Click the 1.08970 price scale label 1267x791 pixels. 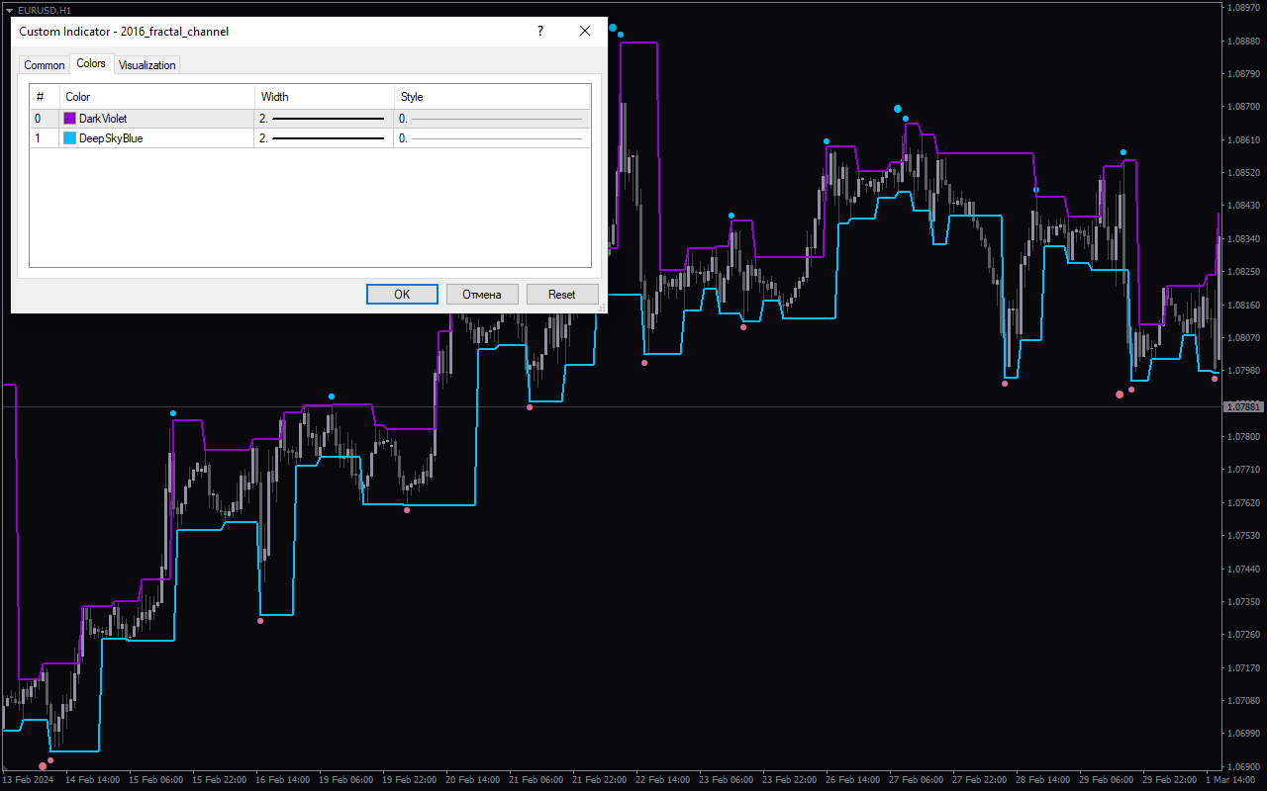tap(1244, 8)
